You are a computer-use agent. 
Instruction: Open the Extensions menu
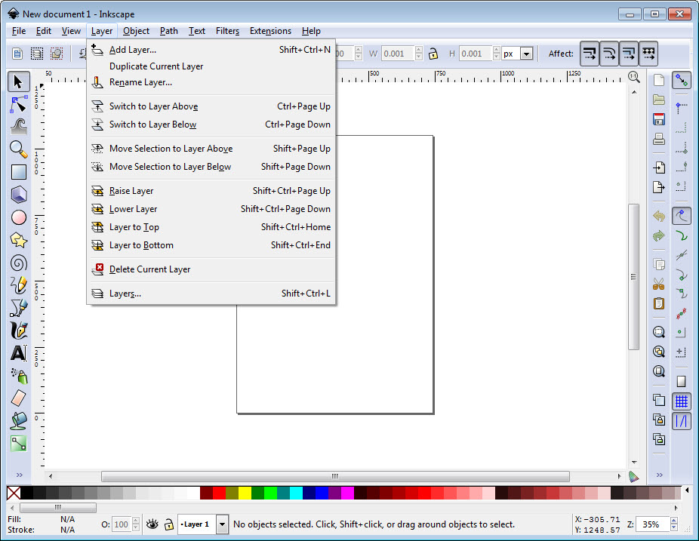tap(270, 31)
